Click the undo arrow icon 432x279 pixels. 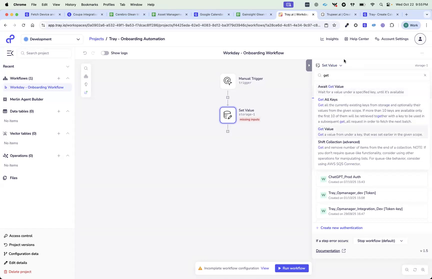point(85,53)
